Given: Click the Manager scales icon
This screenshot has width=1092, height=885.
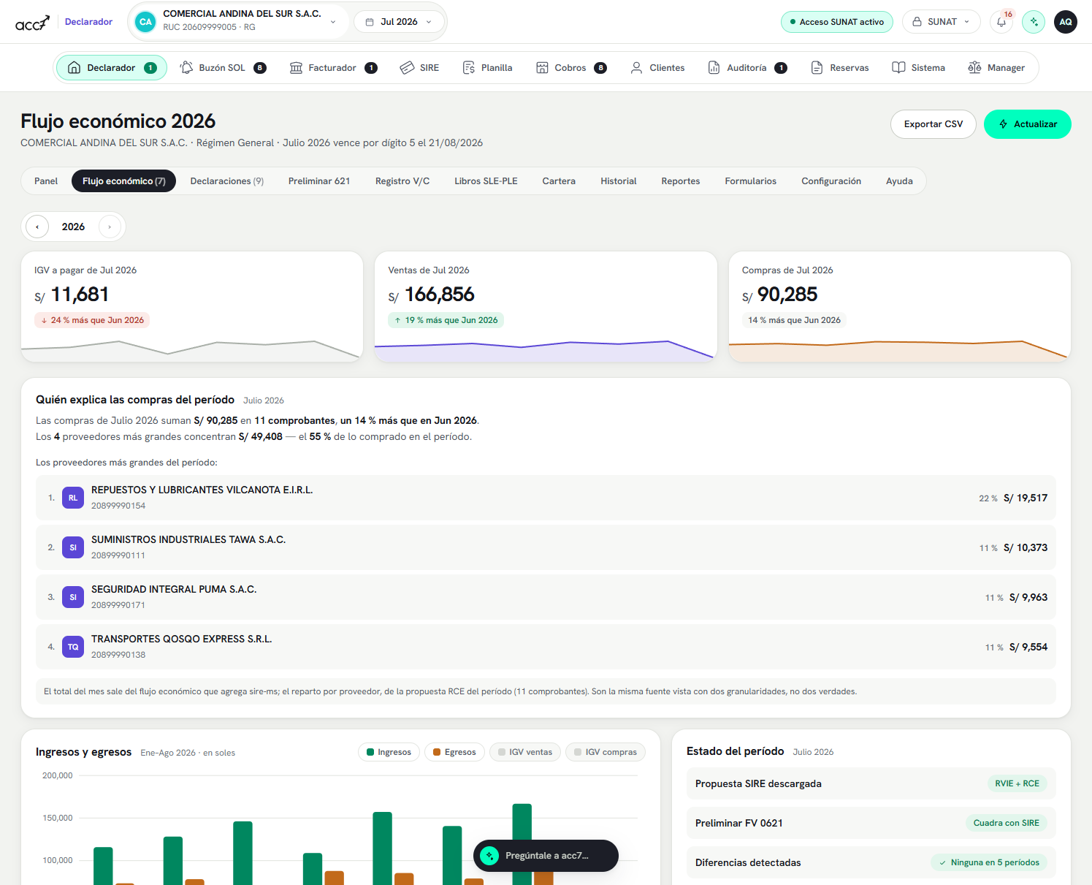Looking at the screenshot, I should [x=974, y=68].
